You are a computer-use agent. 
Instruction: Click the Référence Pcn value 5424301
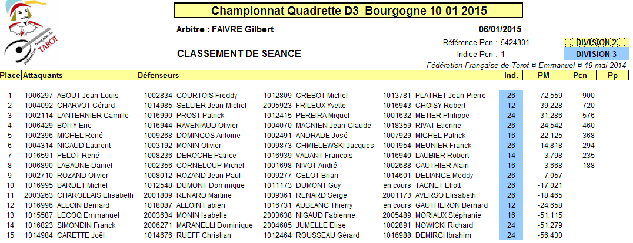(515, 43)
